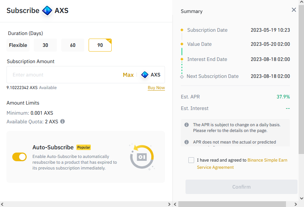
Task: Disable the Auto-Subscribe toggle
Action: (x=19, y=157)
